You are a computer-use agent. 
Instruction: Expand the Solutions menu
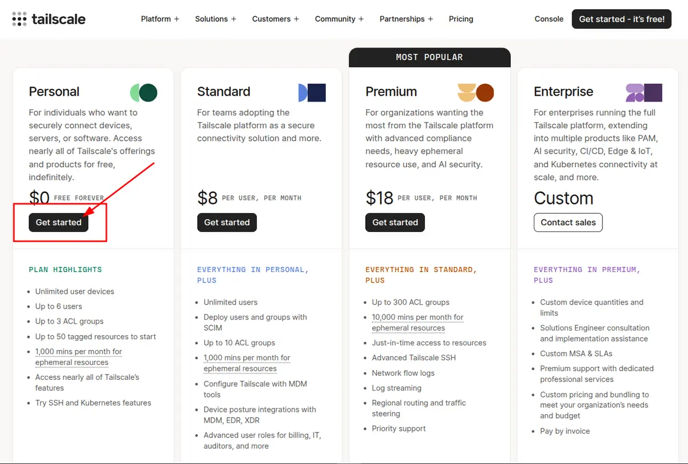tap(216, 19)
